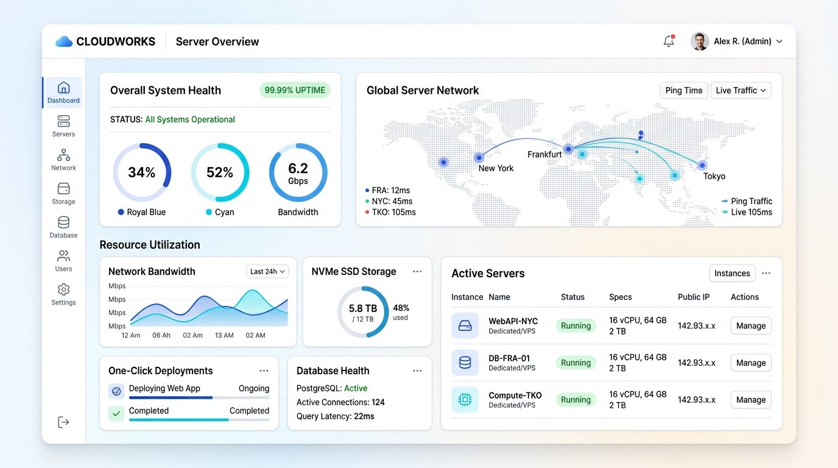Click the Completed deployment checkmark icon

click(116, 413)
